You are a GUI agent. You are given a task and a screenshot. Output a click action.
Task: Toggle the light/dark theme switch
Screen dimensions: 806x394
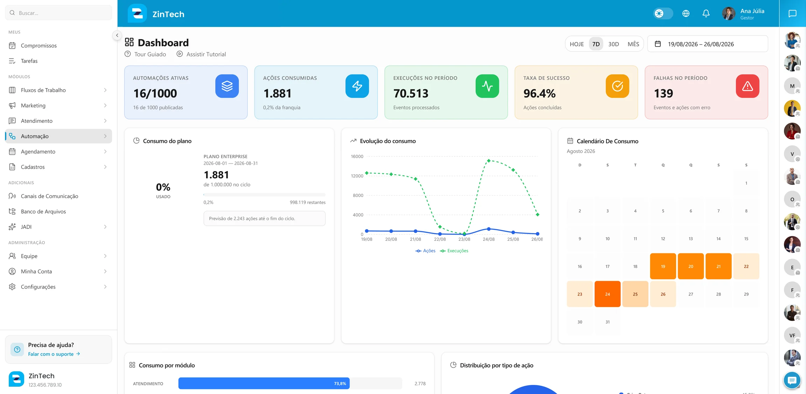663,13
